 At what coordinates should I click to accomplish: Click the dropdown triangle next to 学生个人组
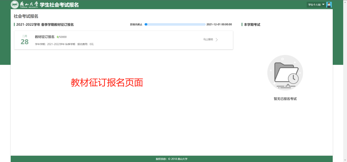pyautogui.click(x=323, y=5)
